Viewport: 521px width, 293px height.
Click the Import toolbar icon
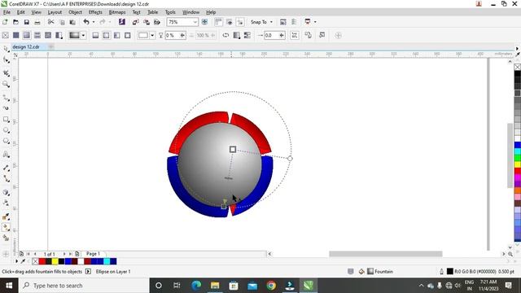pyautogui.click(x=135, y=22)
